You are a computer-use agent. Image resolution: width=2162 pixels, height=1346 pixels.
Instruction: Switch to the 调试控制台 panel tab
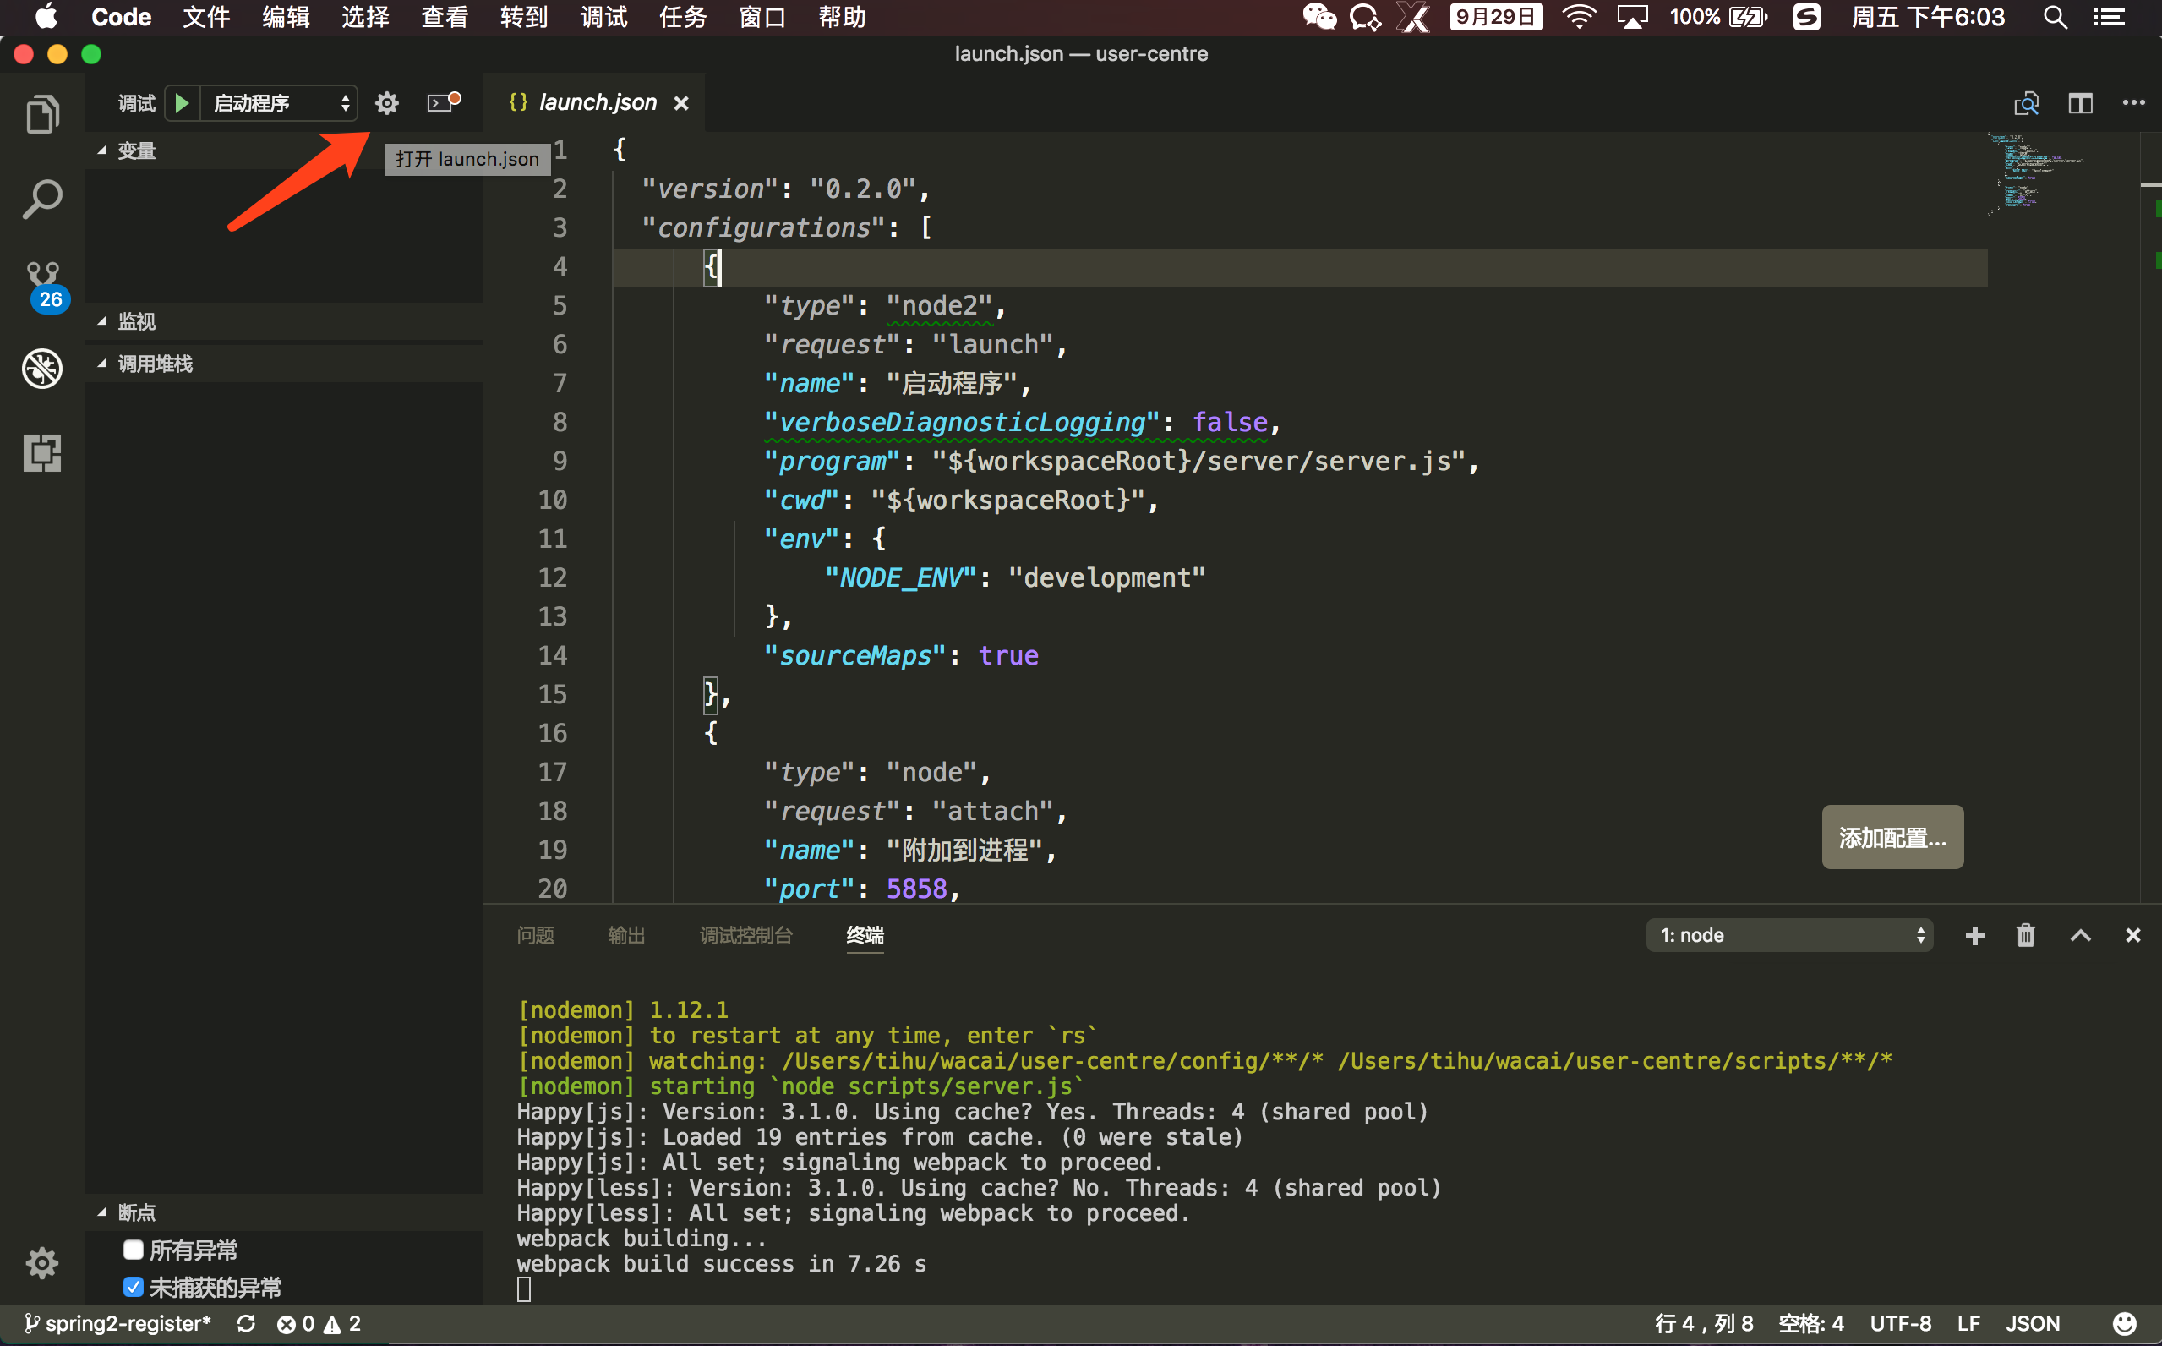[x=745, y=936]
